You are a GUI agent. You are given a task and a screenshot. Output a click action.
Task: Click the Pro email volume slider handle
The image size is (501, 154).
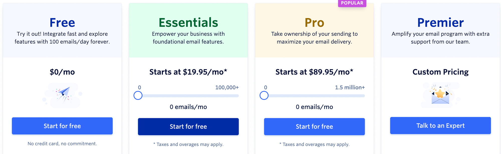264,95
